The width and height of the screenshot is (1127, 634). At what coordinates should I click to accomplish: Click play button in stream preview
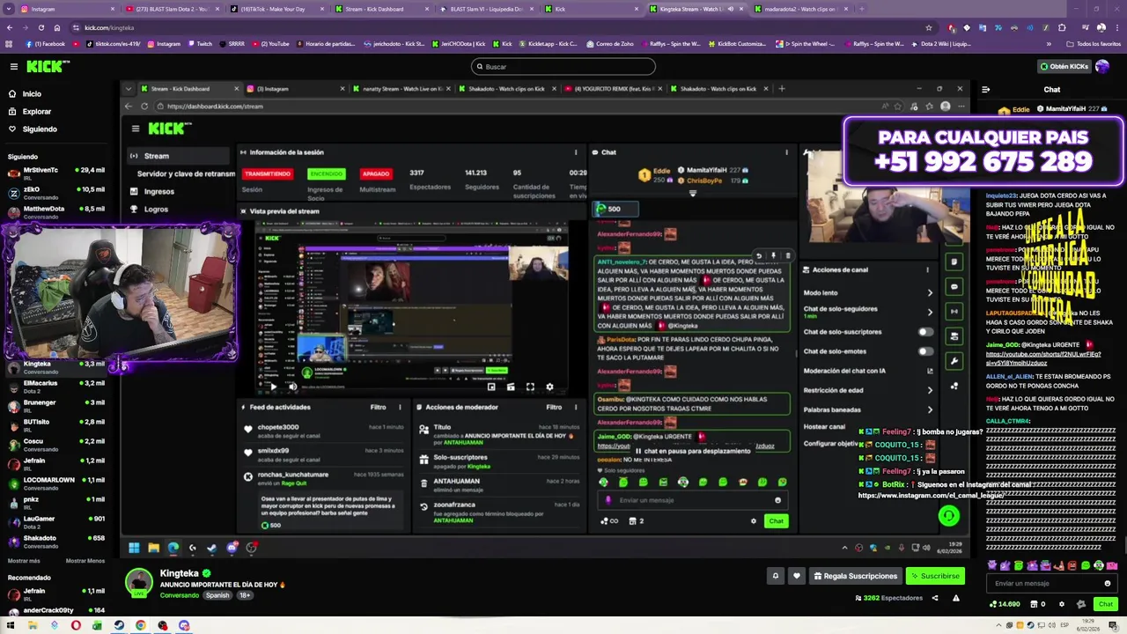(273, 387)
